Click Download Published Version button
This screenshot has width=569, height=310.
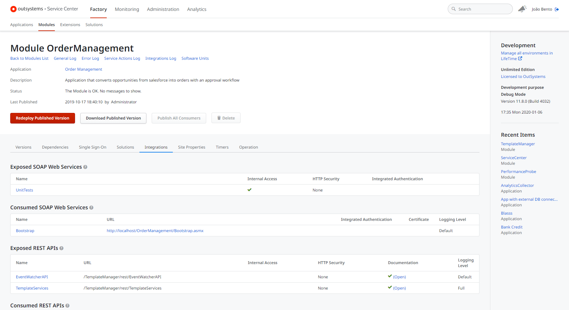click(113, 118)
